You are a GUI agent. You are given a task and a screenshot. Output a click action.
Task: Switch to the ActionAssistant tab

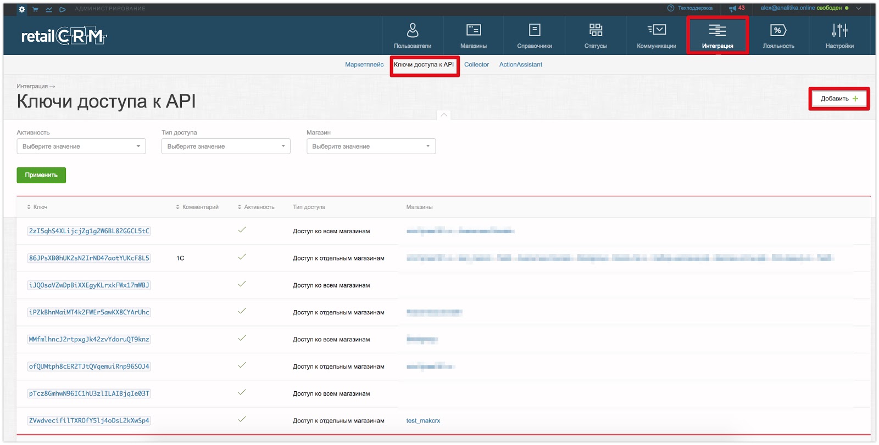(521, 65)
